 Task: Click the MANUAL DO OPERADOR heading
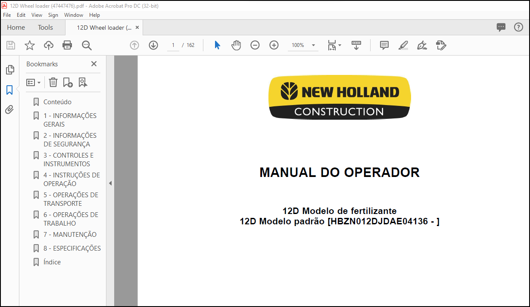[x=340, y=172]
